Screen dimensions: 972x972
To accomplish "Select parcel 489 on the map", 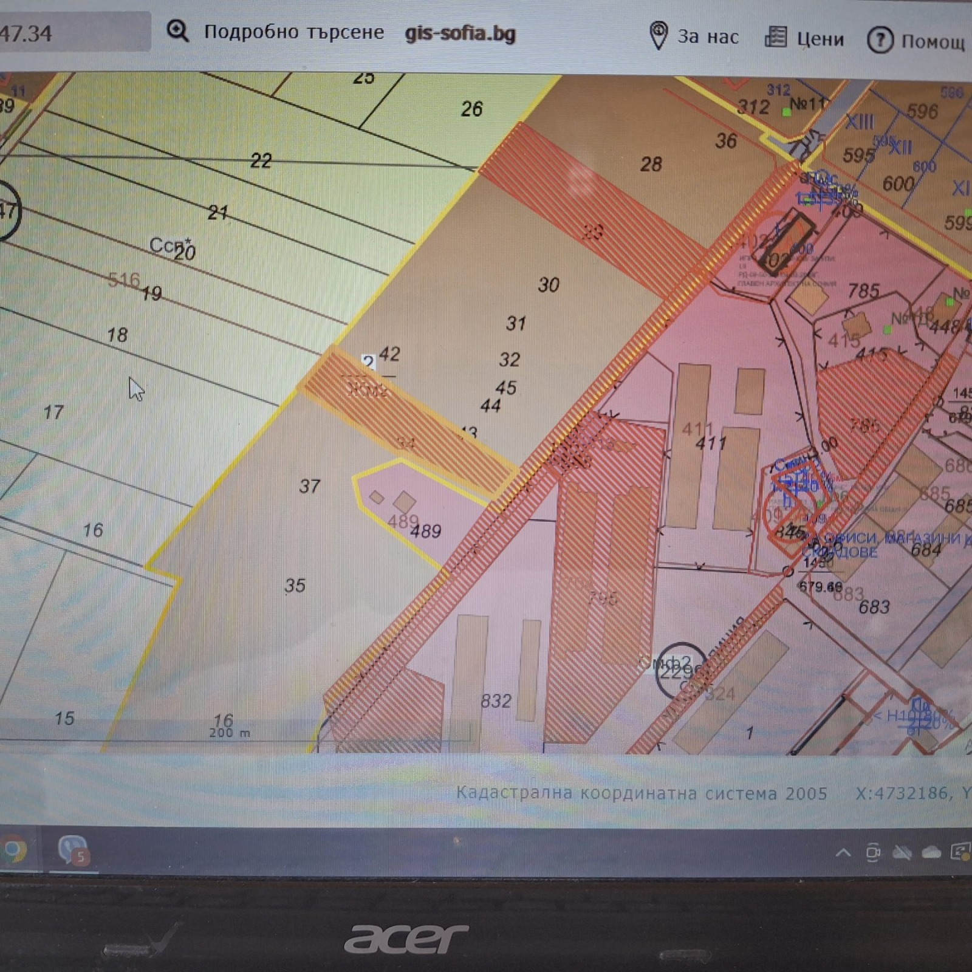I will pos(425,531).
